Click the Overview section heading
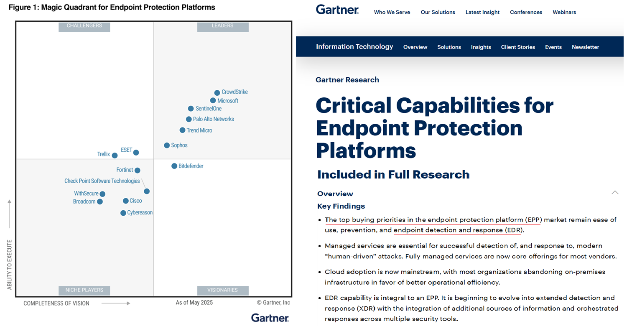The image size is (637, 329). (335, 194)
